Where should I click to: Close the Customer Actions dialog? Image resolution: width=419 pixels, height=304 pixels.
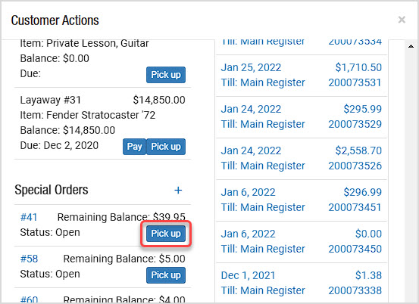click(x=402, y=20)
